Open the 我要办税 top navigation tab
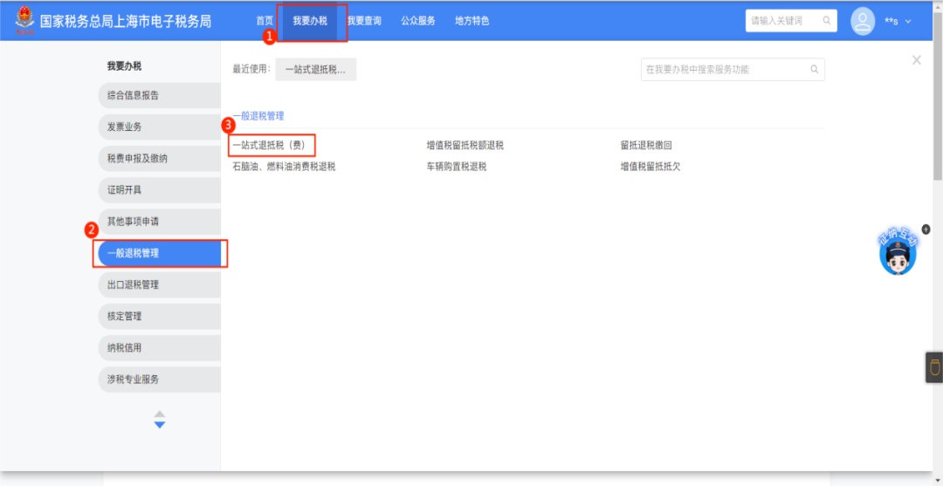This screenshot has height=486, width=943. [310, 21]
